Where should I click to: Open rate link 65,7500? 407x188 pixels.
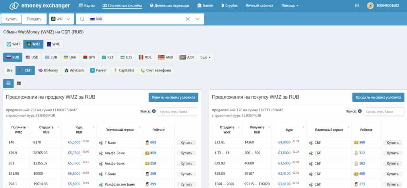click(x=74, y=153)
